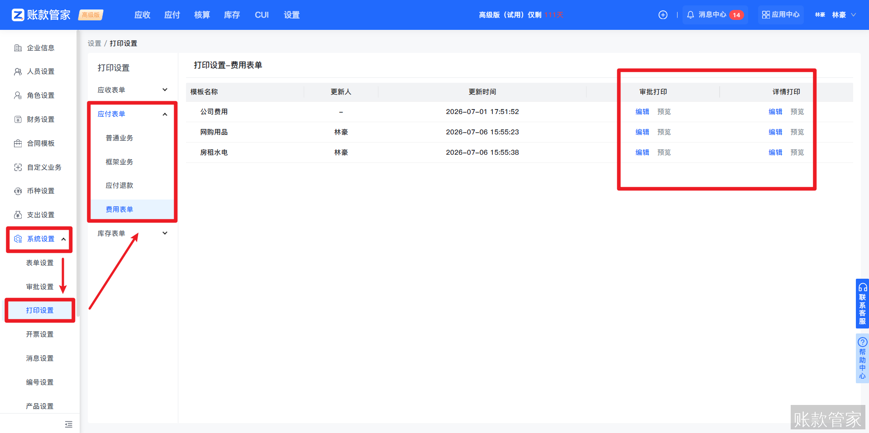The image size is (869, 433).
Task: Click the 币种设置 currency icon
Action: pos(18,191)
